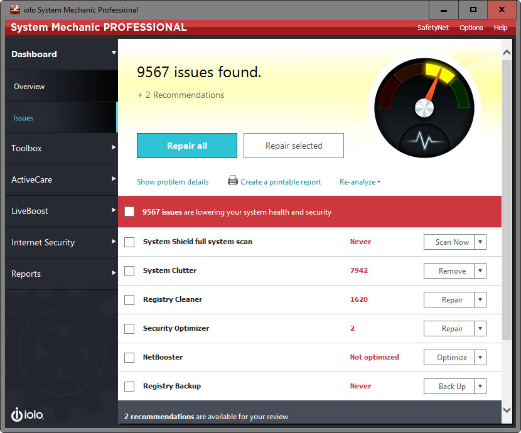Open dropdown arrow next to Back Up
This screenshot has height=433, width=521.
click(480, 387)
